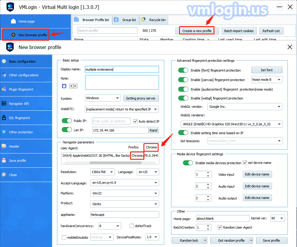Screen dimensions: 297x247
Task: Expand the Resolution dropdown
Action: (x=102, y=172)
